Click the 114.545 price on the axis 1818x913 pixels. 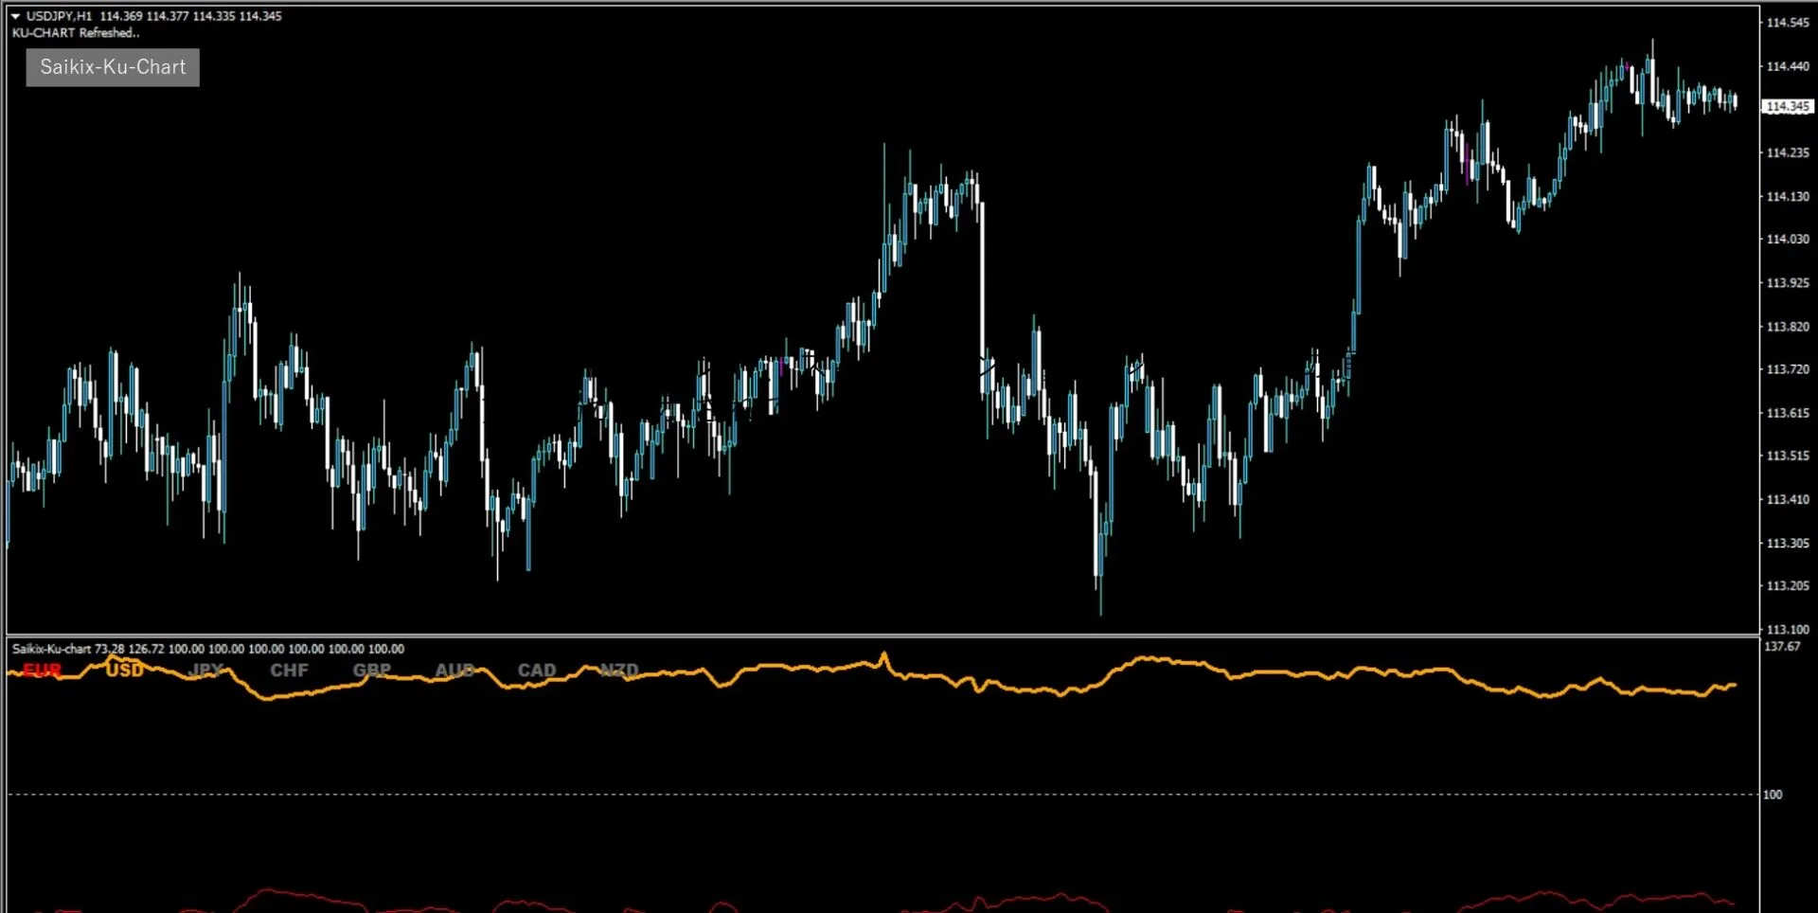pyautogui.click(x=1787, y=23)
